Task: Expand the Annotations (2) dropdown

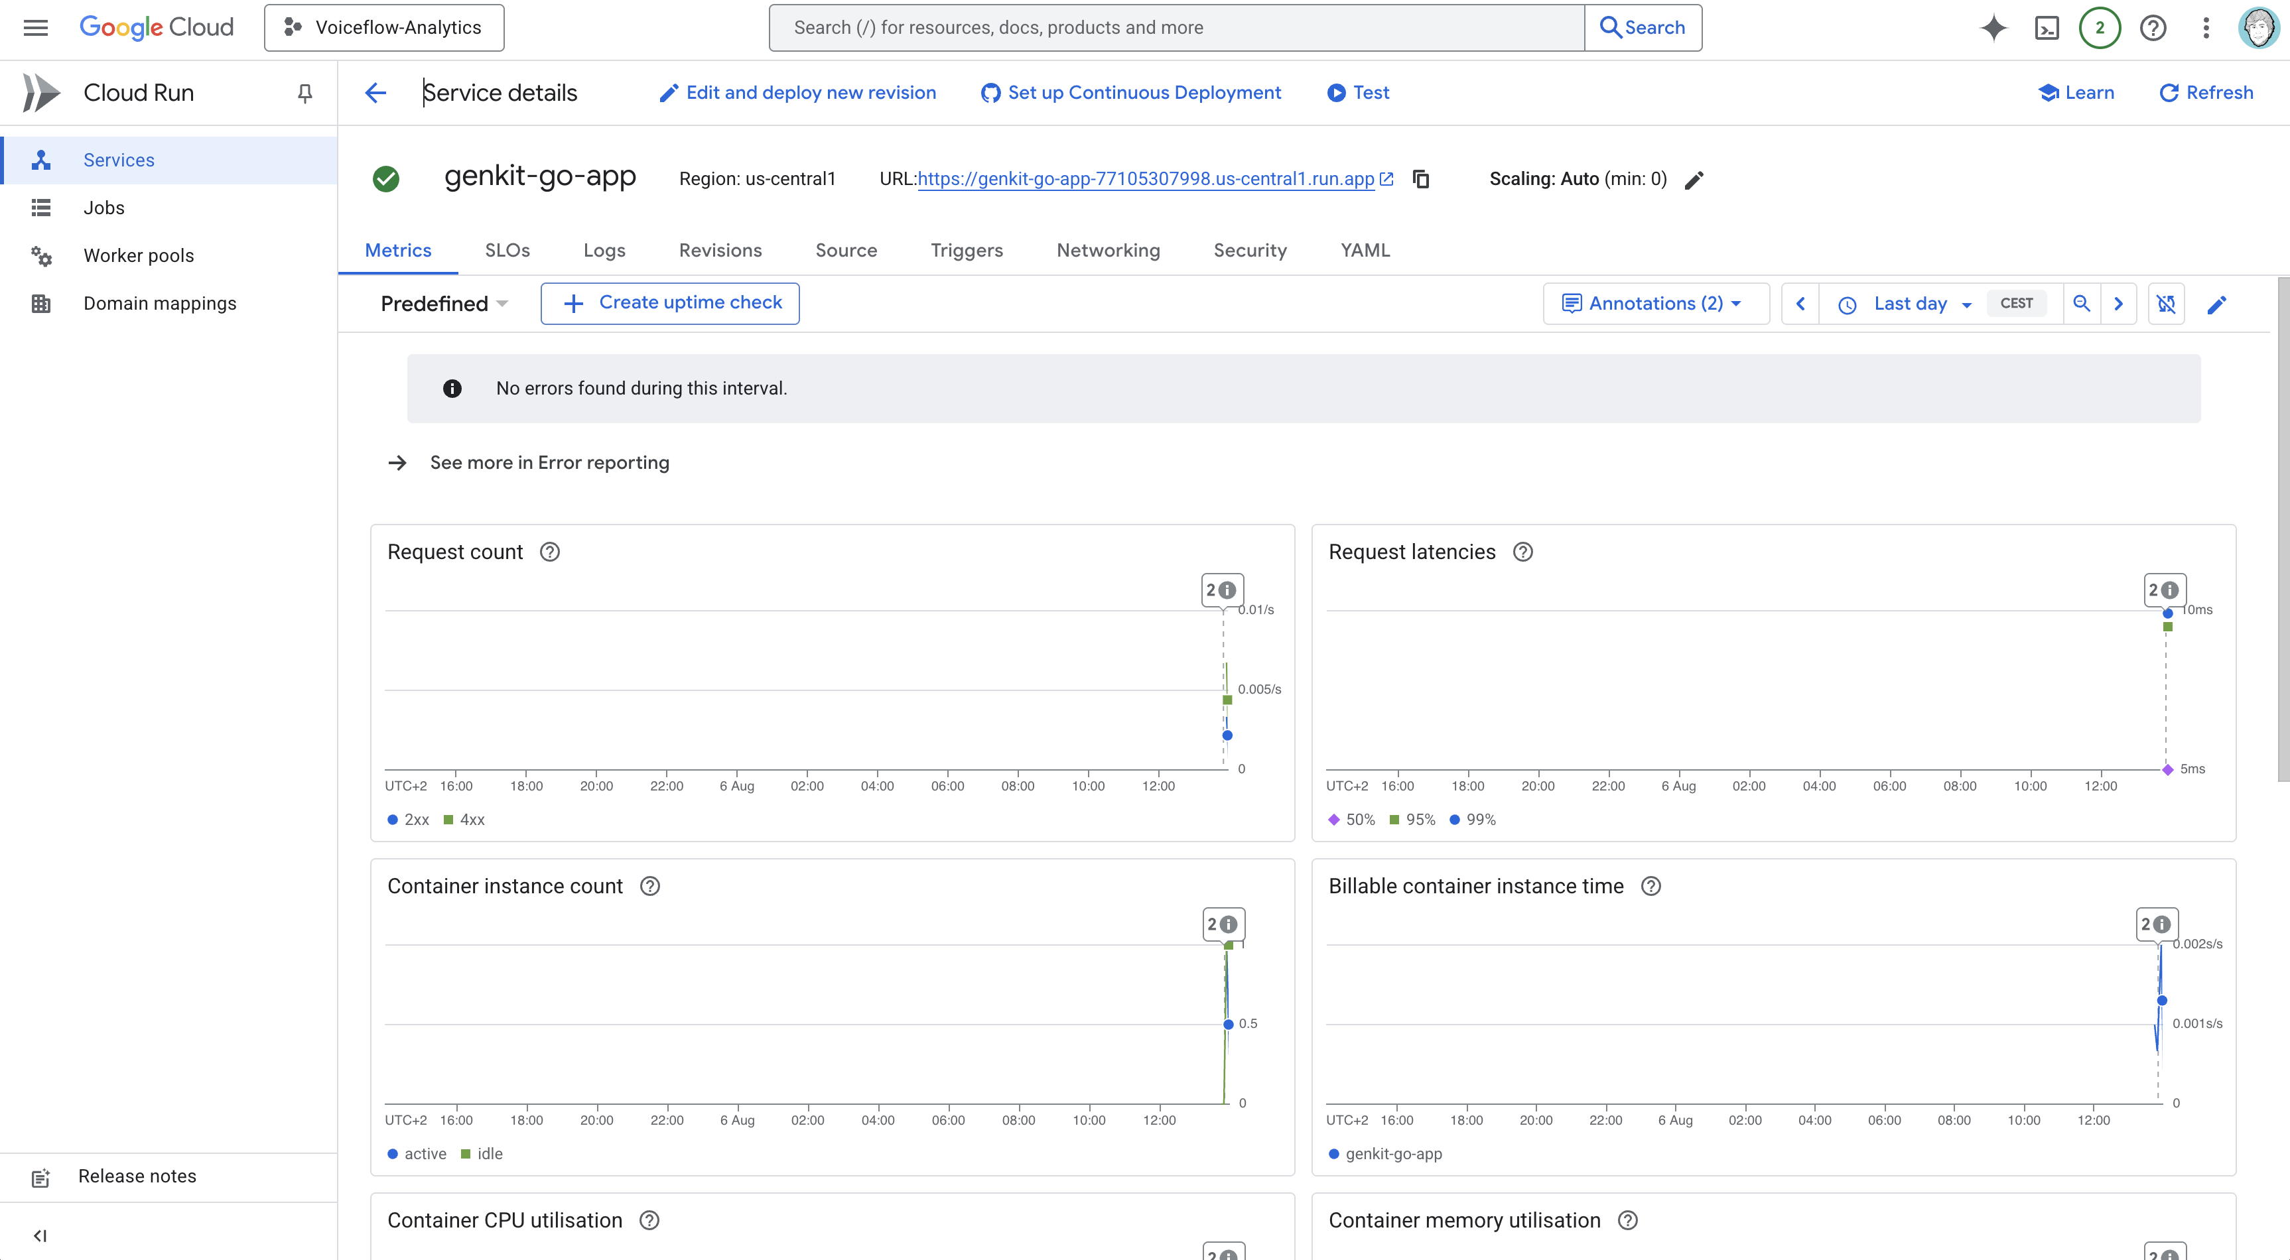Action: (x=1655, y=304)
